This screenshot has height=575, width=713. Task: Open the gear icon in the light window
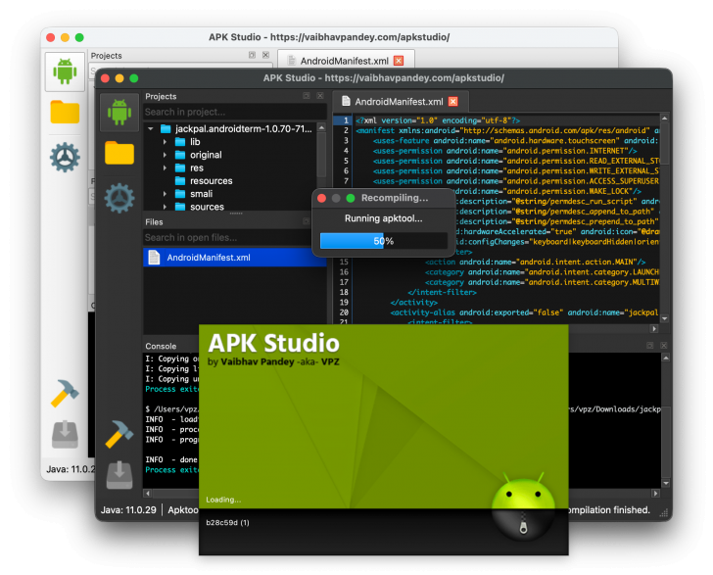[x=65, y=158]
